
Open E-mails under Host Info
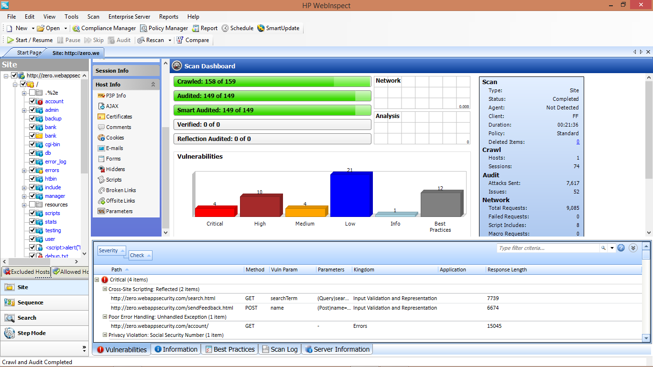tap(110, 148)
